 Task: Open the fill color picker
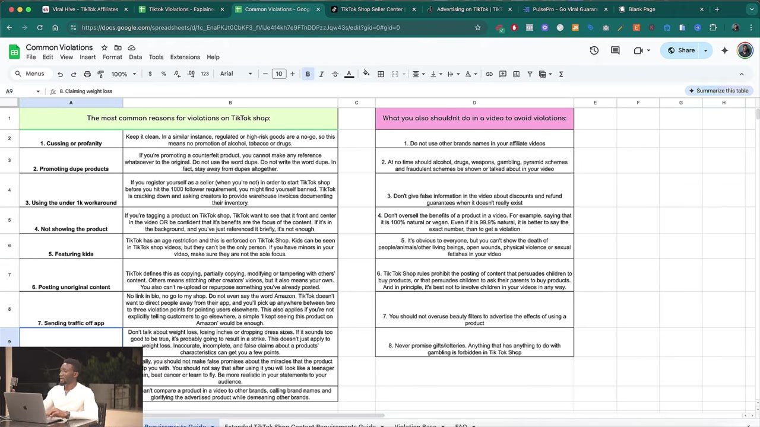point(366,74)
